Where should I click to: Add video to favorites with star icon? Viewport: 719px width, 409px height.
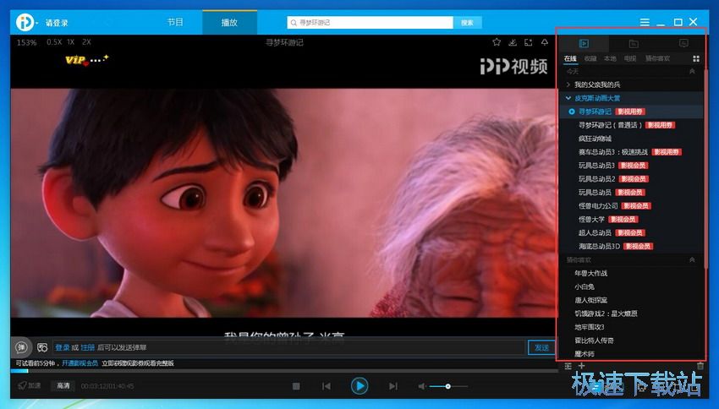pyautogui.click(x=497, y=42)
